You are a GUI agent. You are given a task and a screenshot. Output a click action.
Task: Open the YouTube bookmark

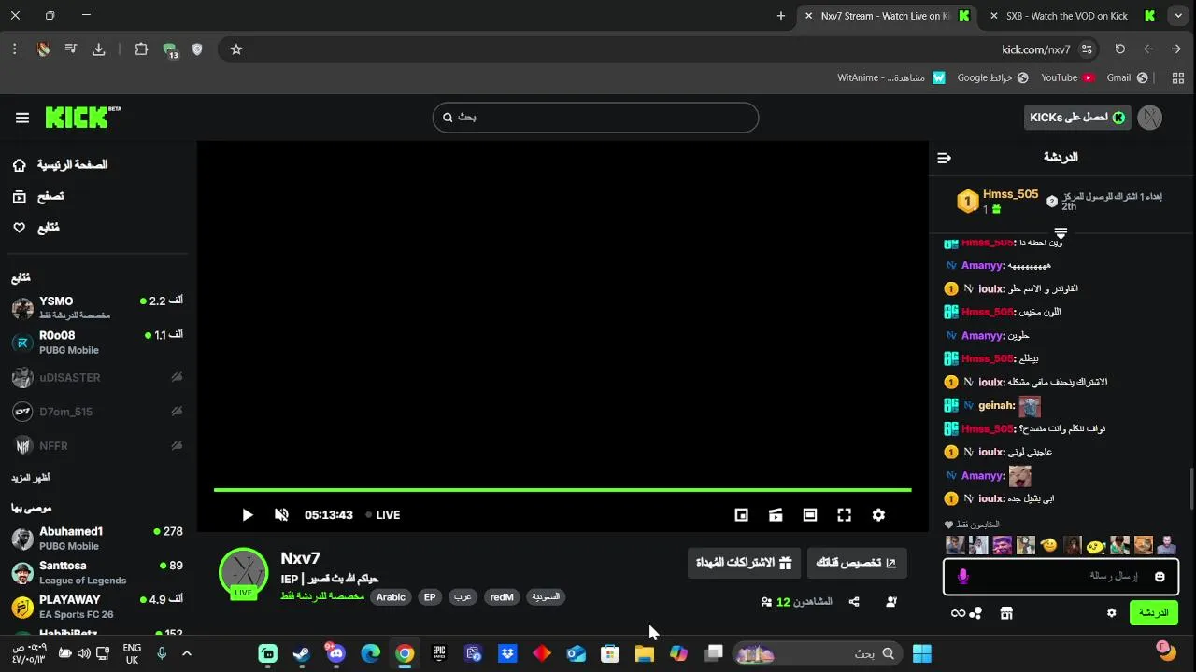pyautogui.click(x=1068, y=77)
